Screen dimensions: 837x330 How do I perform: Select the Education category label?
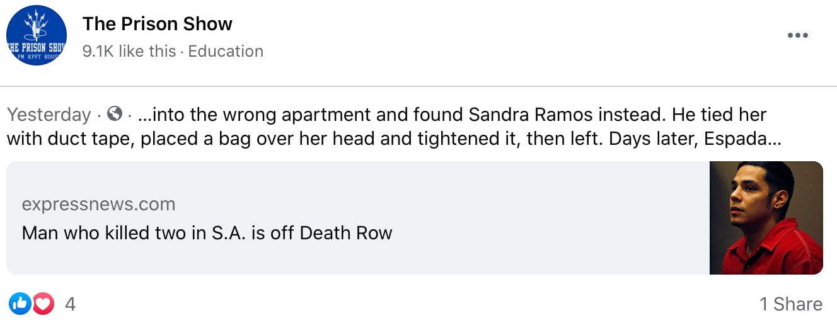tap(226, 51)
